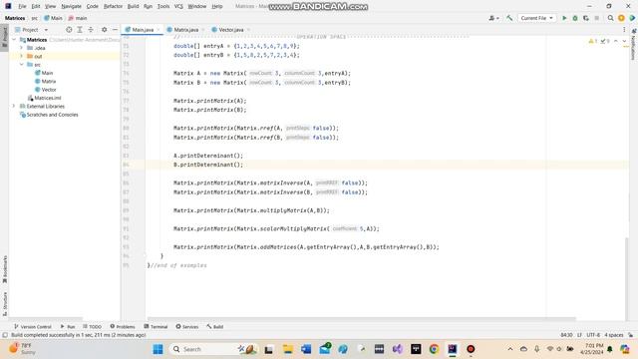This screenshot has width=638, height=359.
Task: Open the JetBrains Toolbox icon at top right
Action: (632, 18)
